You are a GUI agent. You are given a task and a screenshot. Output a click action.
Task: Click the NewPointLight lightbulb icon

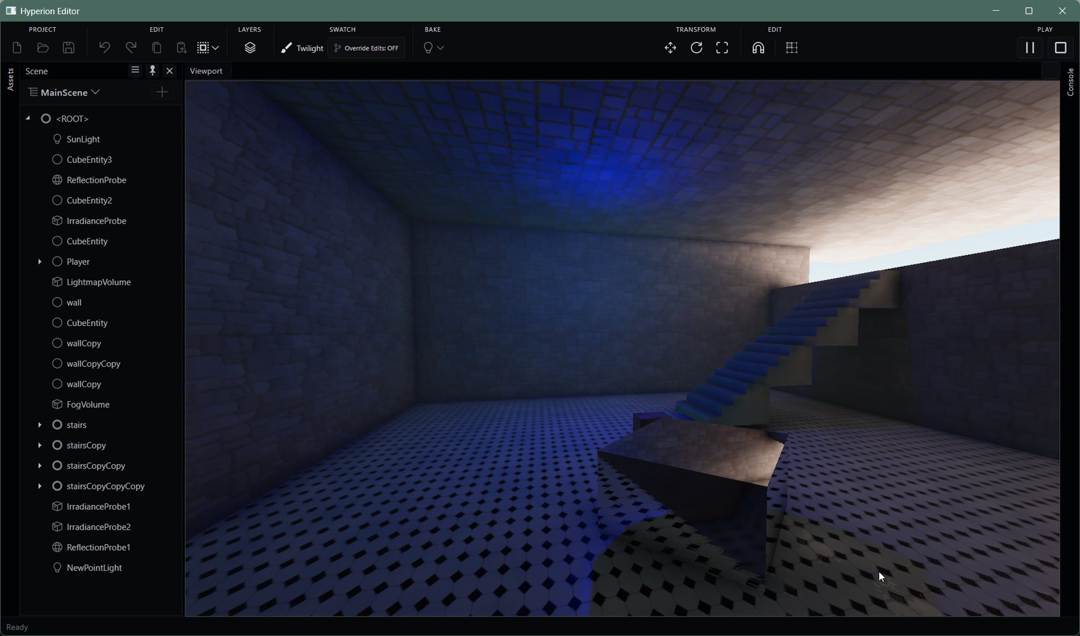pyautogui.click(x=57, y=568)
